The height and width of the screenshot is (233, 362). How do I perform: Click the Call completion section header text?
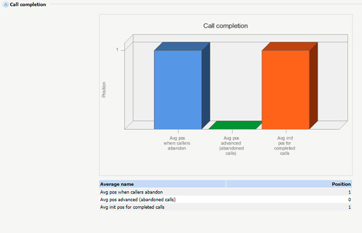pos(28,5)
